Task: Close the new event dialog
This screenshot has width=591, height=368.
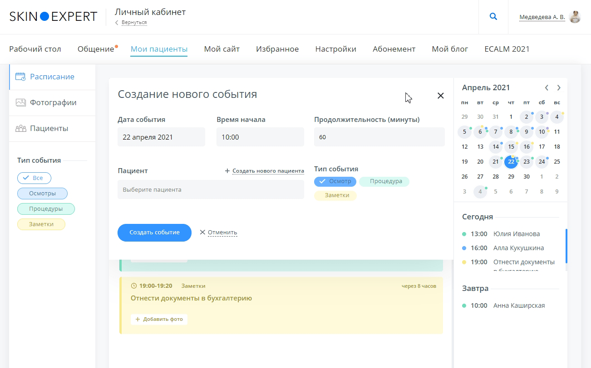Action: (x=440, y=96)
